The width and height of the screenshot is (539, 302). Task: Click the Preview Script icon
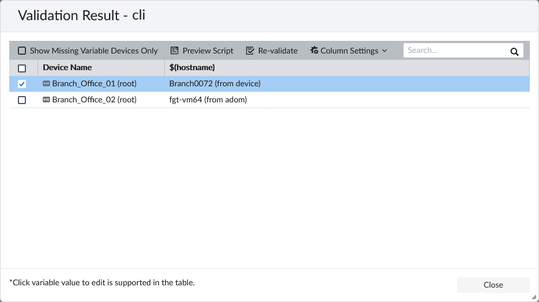[174, 51]
